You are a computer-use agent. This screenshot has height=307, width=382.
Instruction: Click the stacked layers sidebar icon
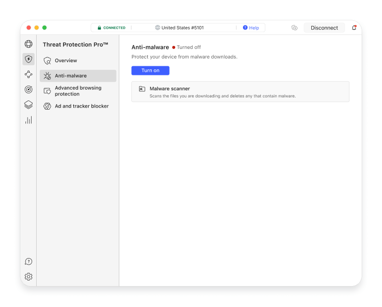(x=29, y=105)
